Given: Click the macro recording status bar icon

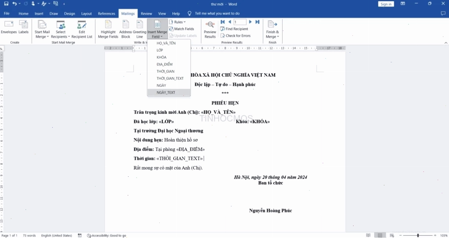Looking at the screenshot, I should [x=80, y=235].
